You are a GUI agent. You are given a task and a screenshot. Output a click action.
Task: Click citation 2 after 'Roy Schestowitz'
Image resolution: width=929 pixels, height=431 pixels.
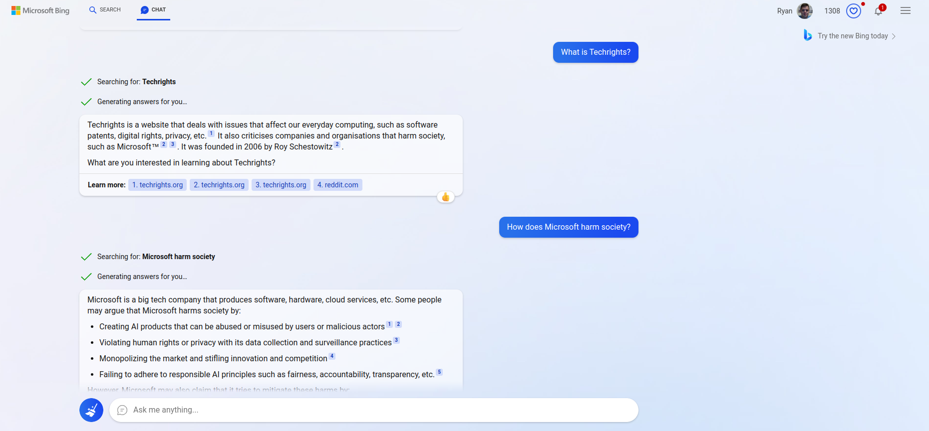(337, 144)
